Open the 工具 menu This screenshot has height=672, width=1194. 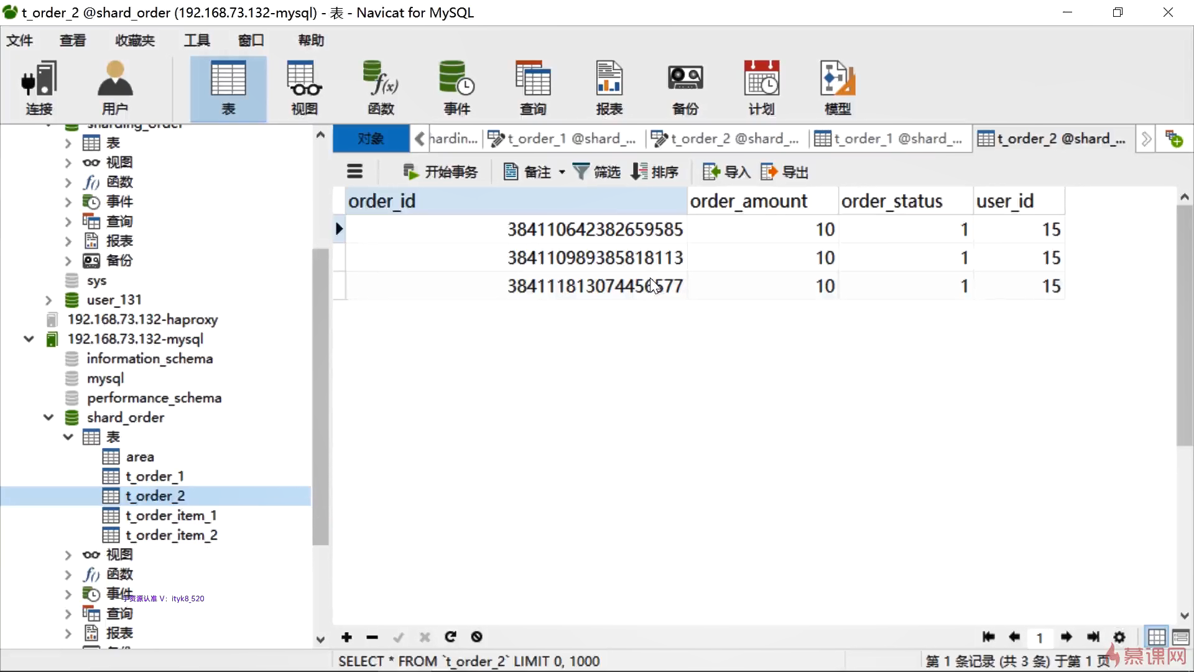tap(197, 40)
